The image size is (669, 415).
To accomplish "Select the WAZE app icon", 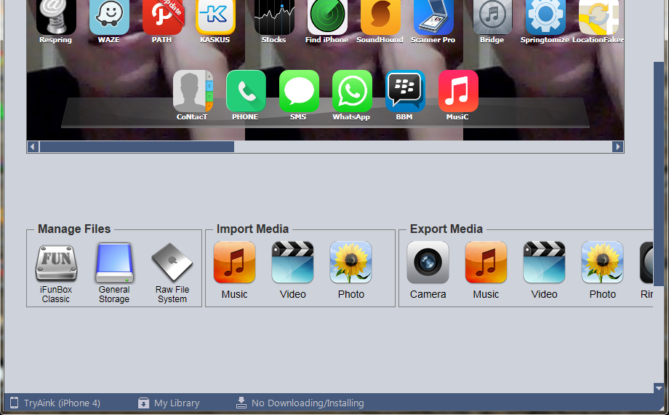I will click(x=109, y=17).
